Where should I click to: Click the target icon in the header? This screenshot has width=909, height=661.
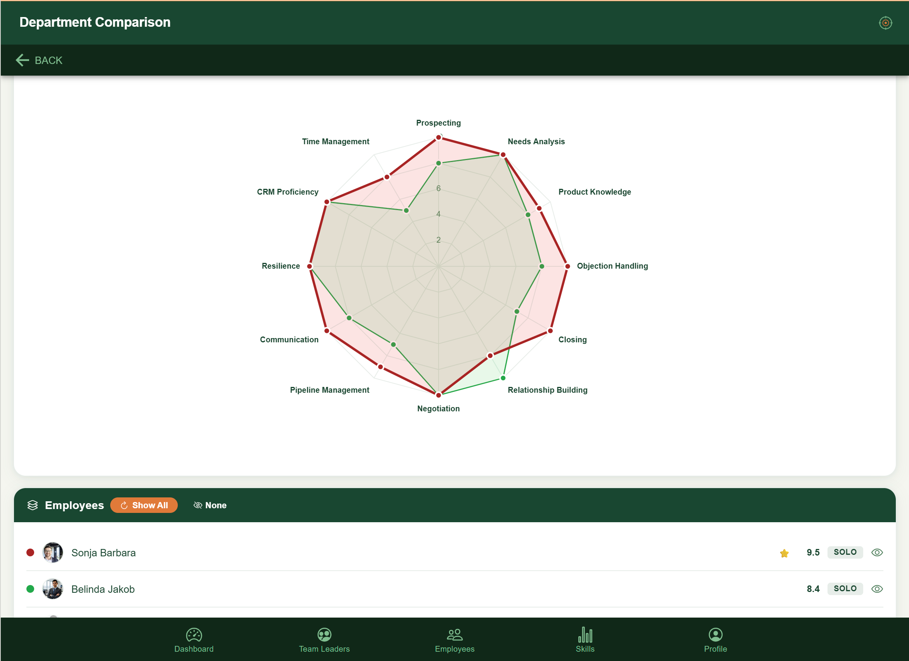pos(885,23)
